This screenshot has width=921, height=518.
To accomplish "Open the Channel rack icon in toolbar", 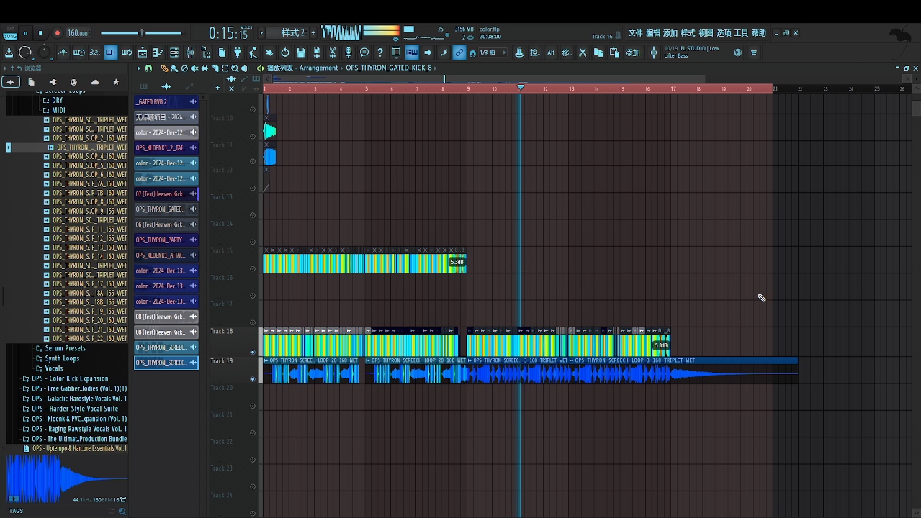I will click(174, 53).
